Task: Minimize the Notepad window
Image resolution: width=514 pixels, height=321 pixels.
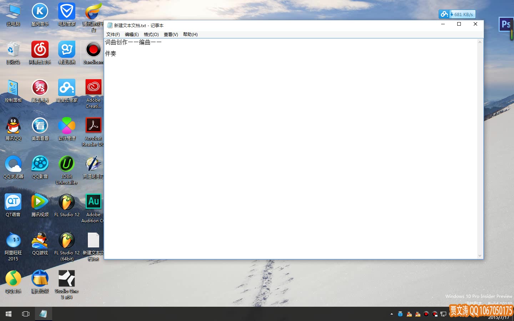Action: pyautogui.click(x=443, y=24)
